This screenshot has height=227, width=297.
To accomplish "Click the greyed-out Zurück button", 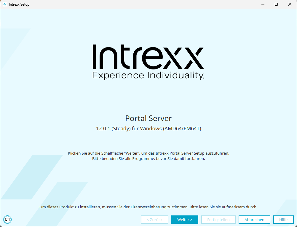I will tap(154, 220).
